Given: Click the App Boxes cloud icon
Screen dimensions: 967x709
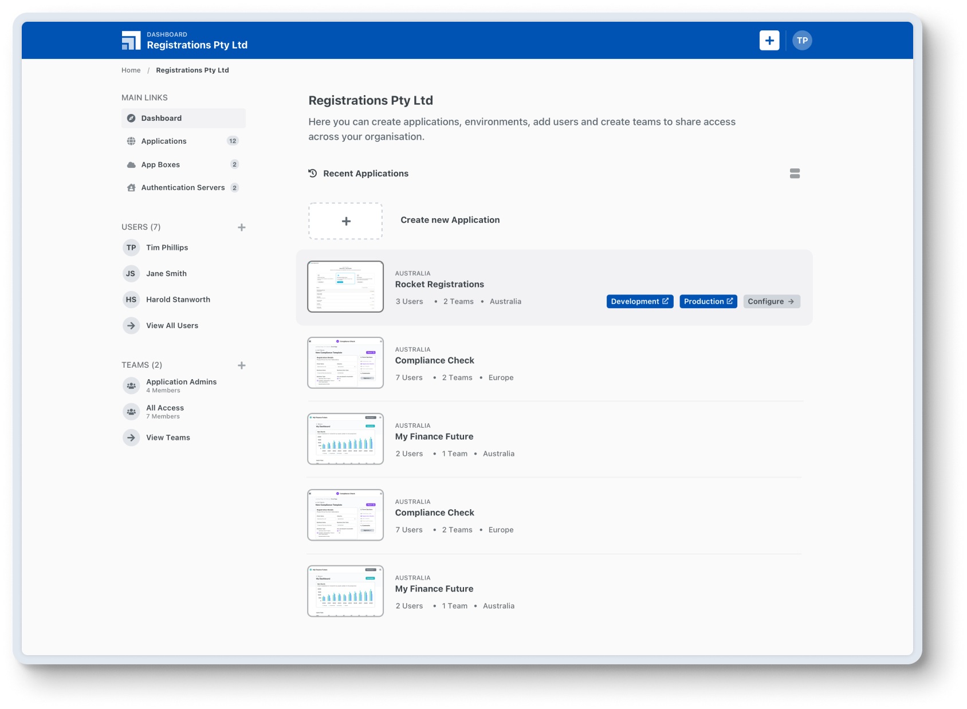Looking at the screenshot, I should [x=131, y=164].
